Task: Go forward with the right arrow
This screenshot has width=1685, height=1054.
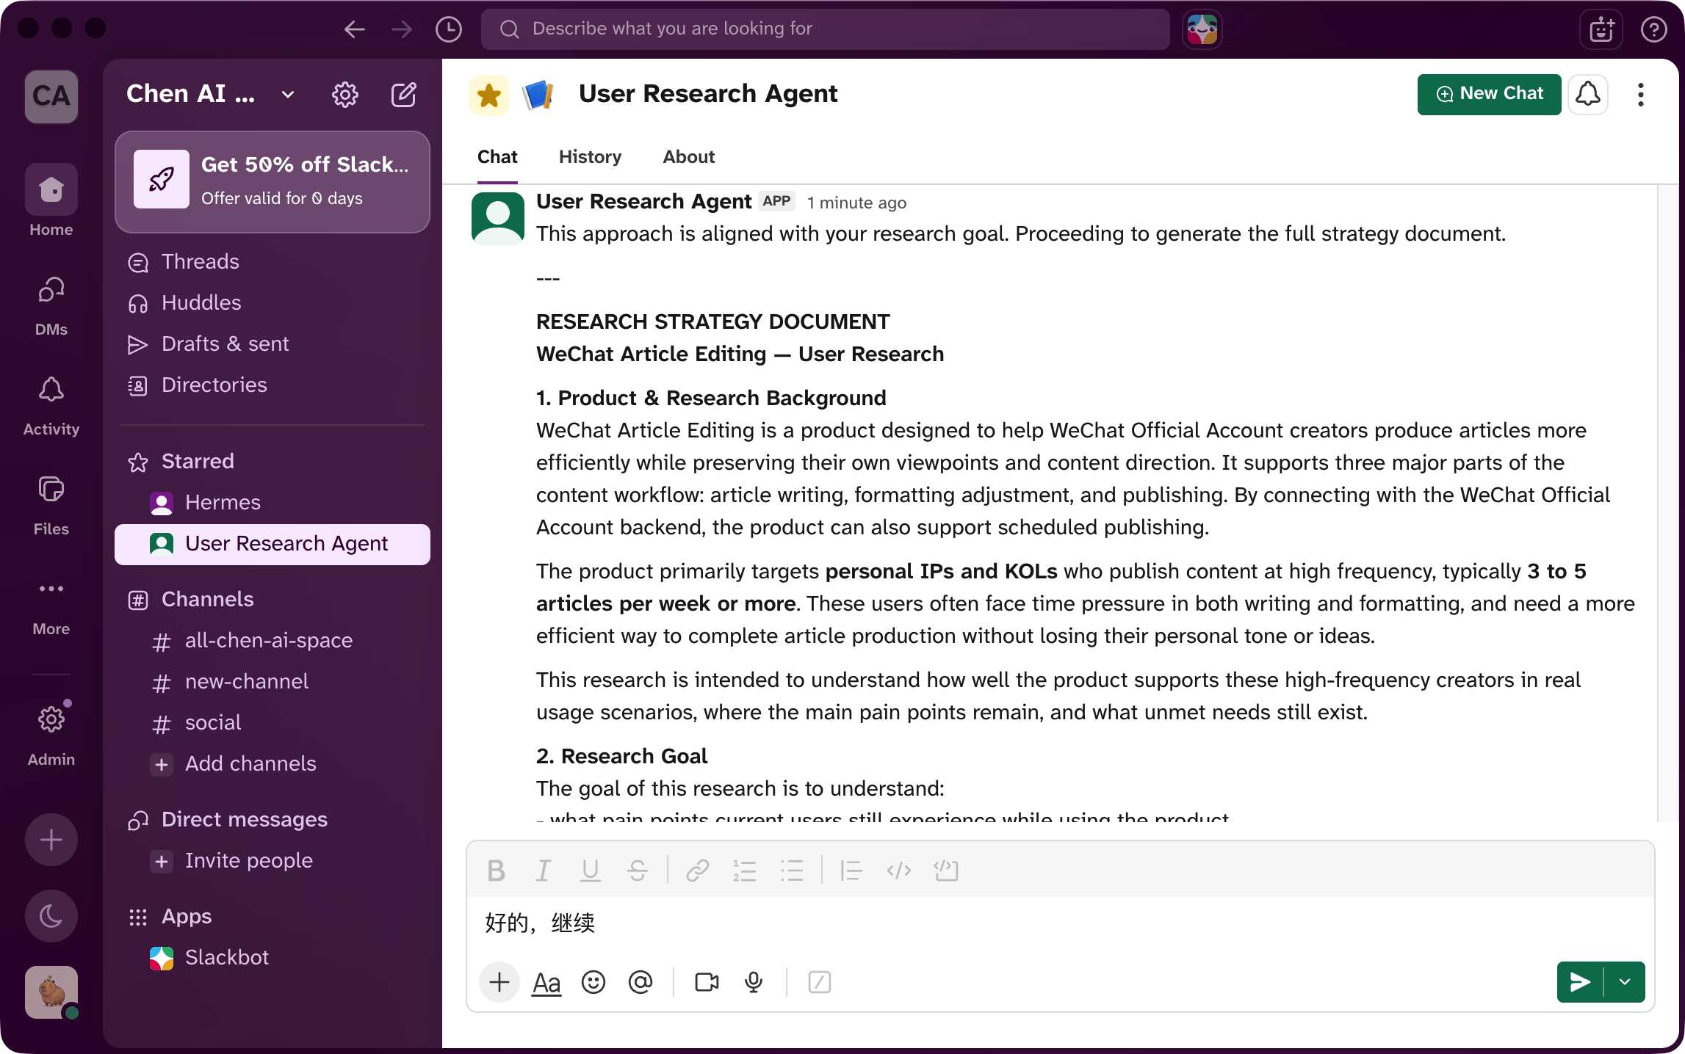Action: (x=402, y=29)
